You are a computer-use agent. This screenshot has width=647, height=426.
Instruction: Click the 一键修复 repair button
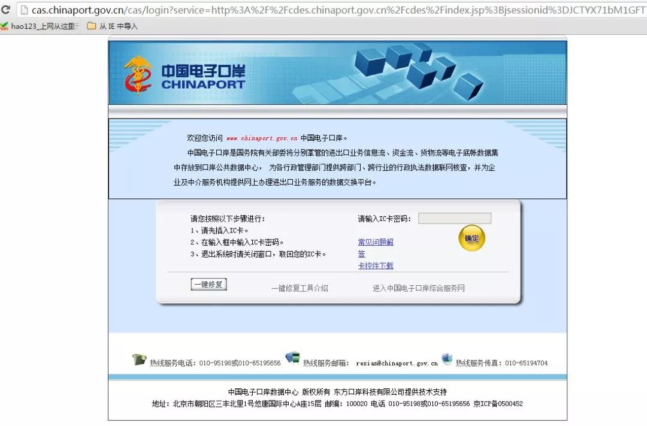[208, 284]
